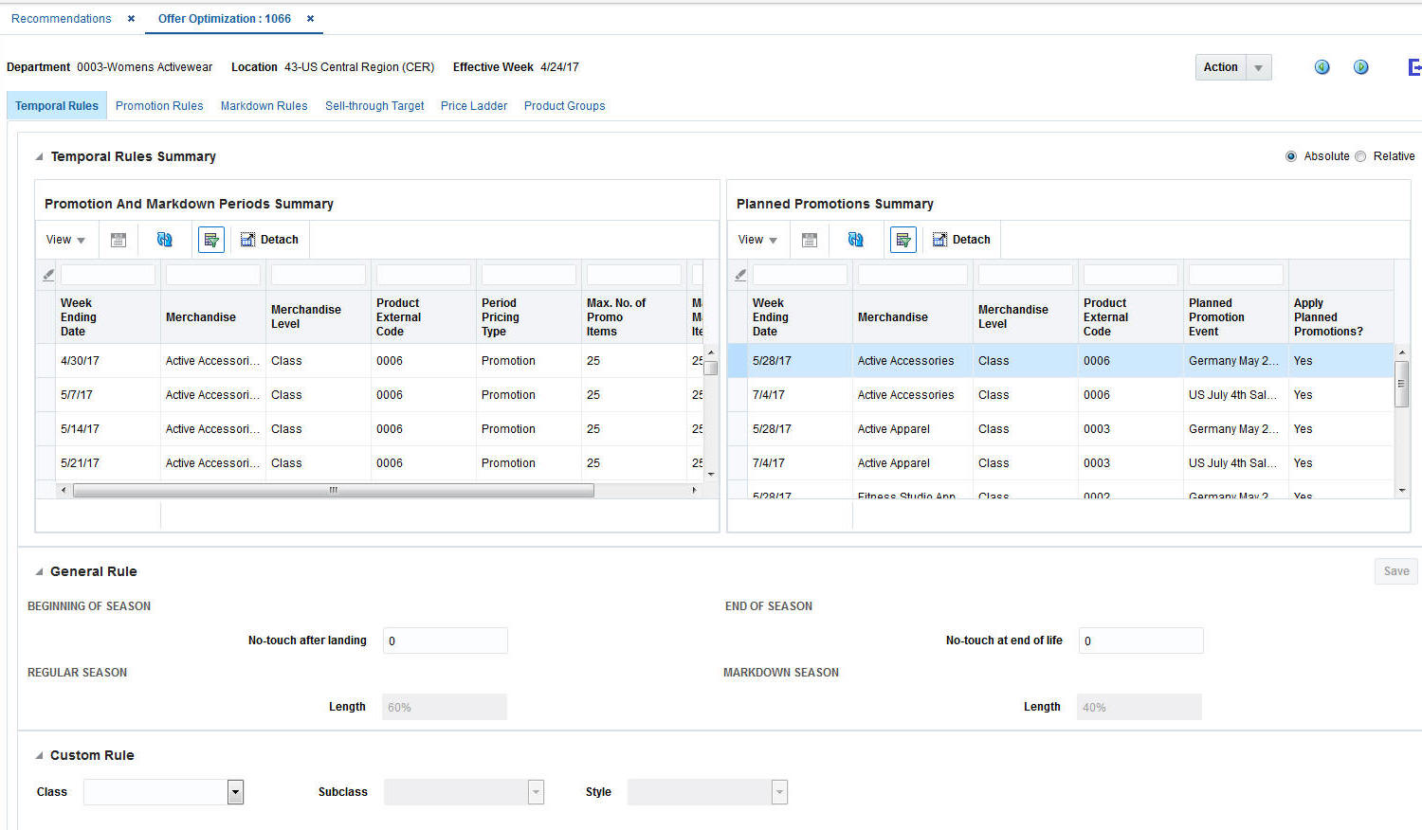Refresh the Promotion And Markdown Periods table
The width and height of the screenshot is (1422, 830).
pyautogui.click(x=165, y=240)
